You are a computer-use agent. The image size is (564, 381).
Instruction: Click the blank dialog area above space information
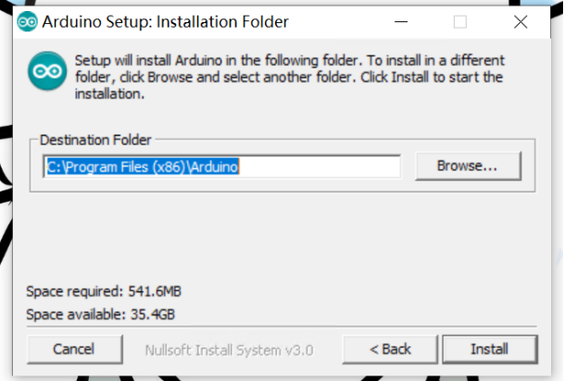(x=282, y=237)
